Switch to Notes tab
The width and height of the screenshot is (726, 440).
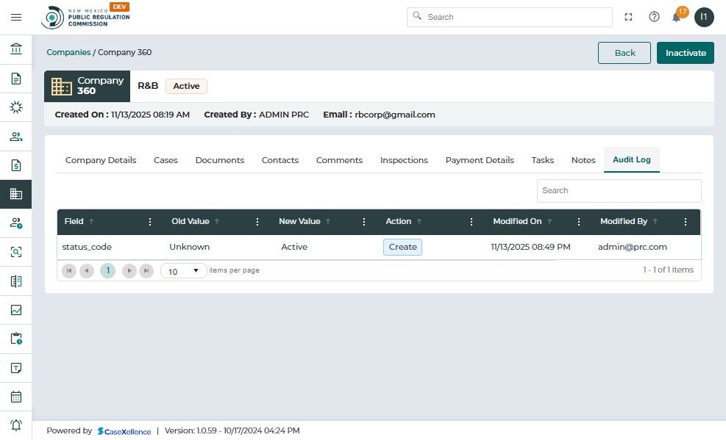583,160
